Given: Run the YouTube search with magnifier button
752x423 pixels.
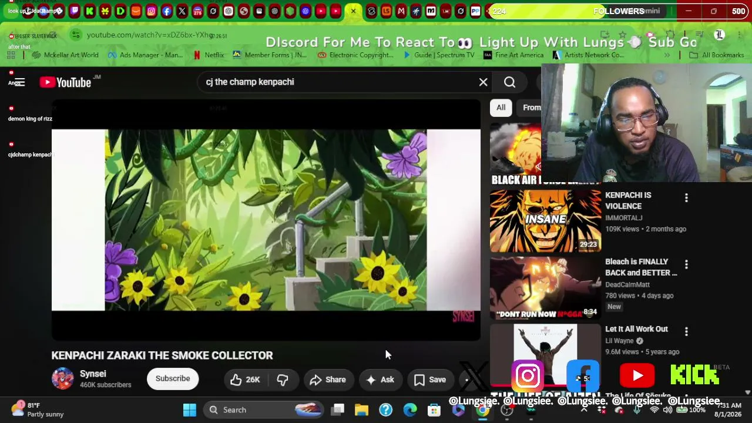Looking at the screenshot, I should [509, 82].
